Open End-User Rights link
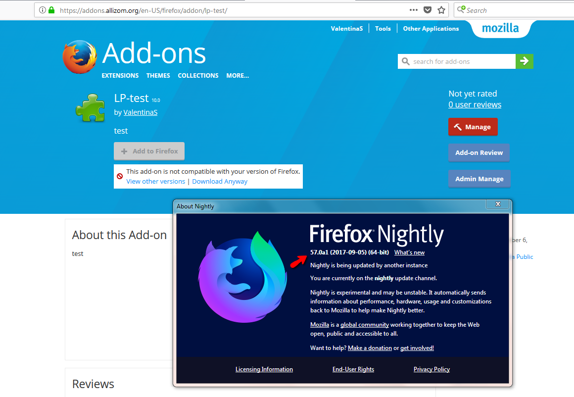Image resolution: width=574 pixels, height=397 pixels. tap(353, 369)
